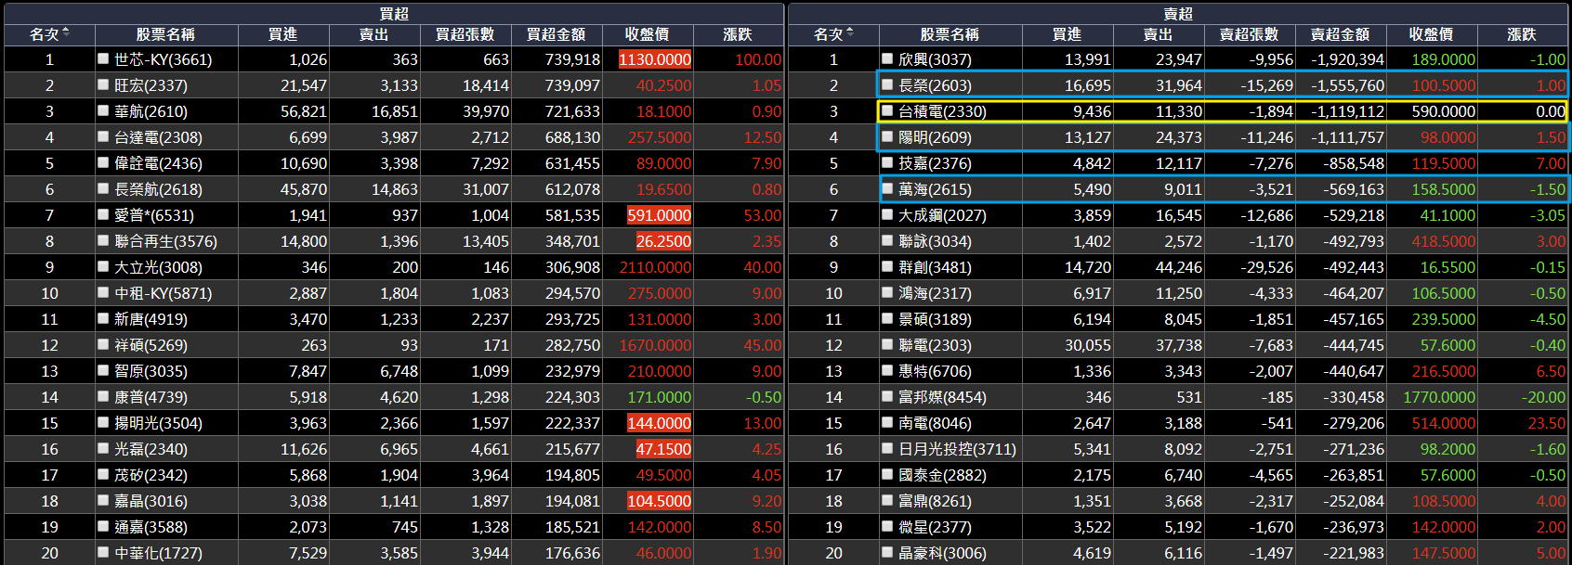Check the box beside 長榮(2603)
The height and width of the screenshot is (565, 1572).
click(x=887, y=84)
